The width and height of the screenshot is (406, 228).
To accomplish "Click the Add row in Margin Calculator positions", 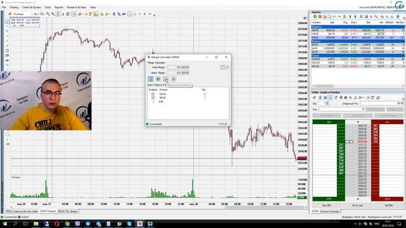I will pos(160,101).
